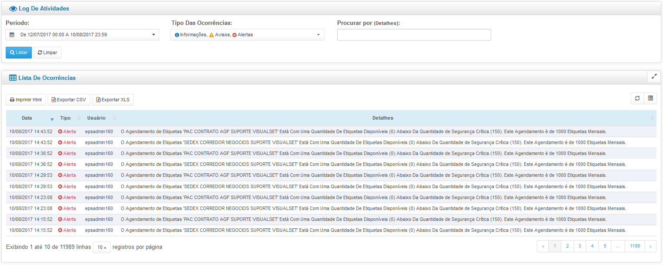Click the refresh table icon button
This screenshot has width=663, height=265.
[637, 99]
